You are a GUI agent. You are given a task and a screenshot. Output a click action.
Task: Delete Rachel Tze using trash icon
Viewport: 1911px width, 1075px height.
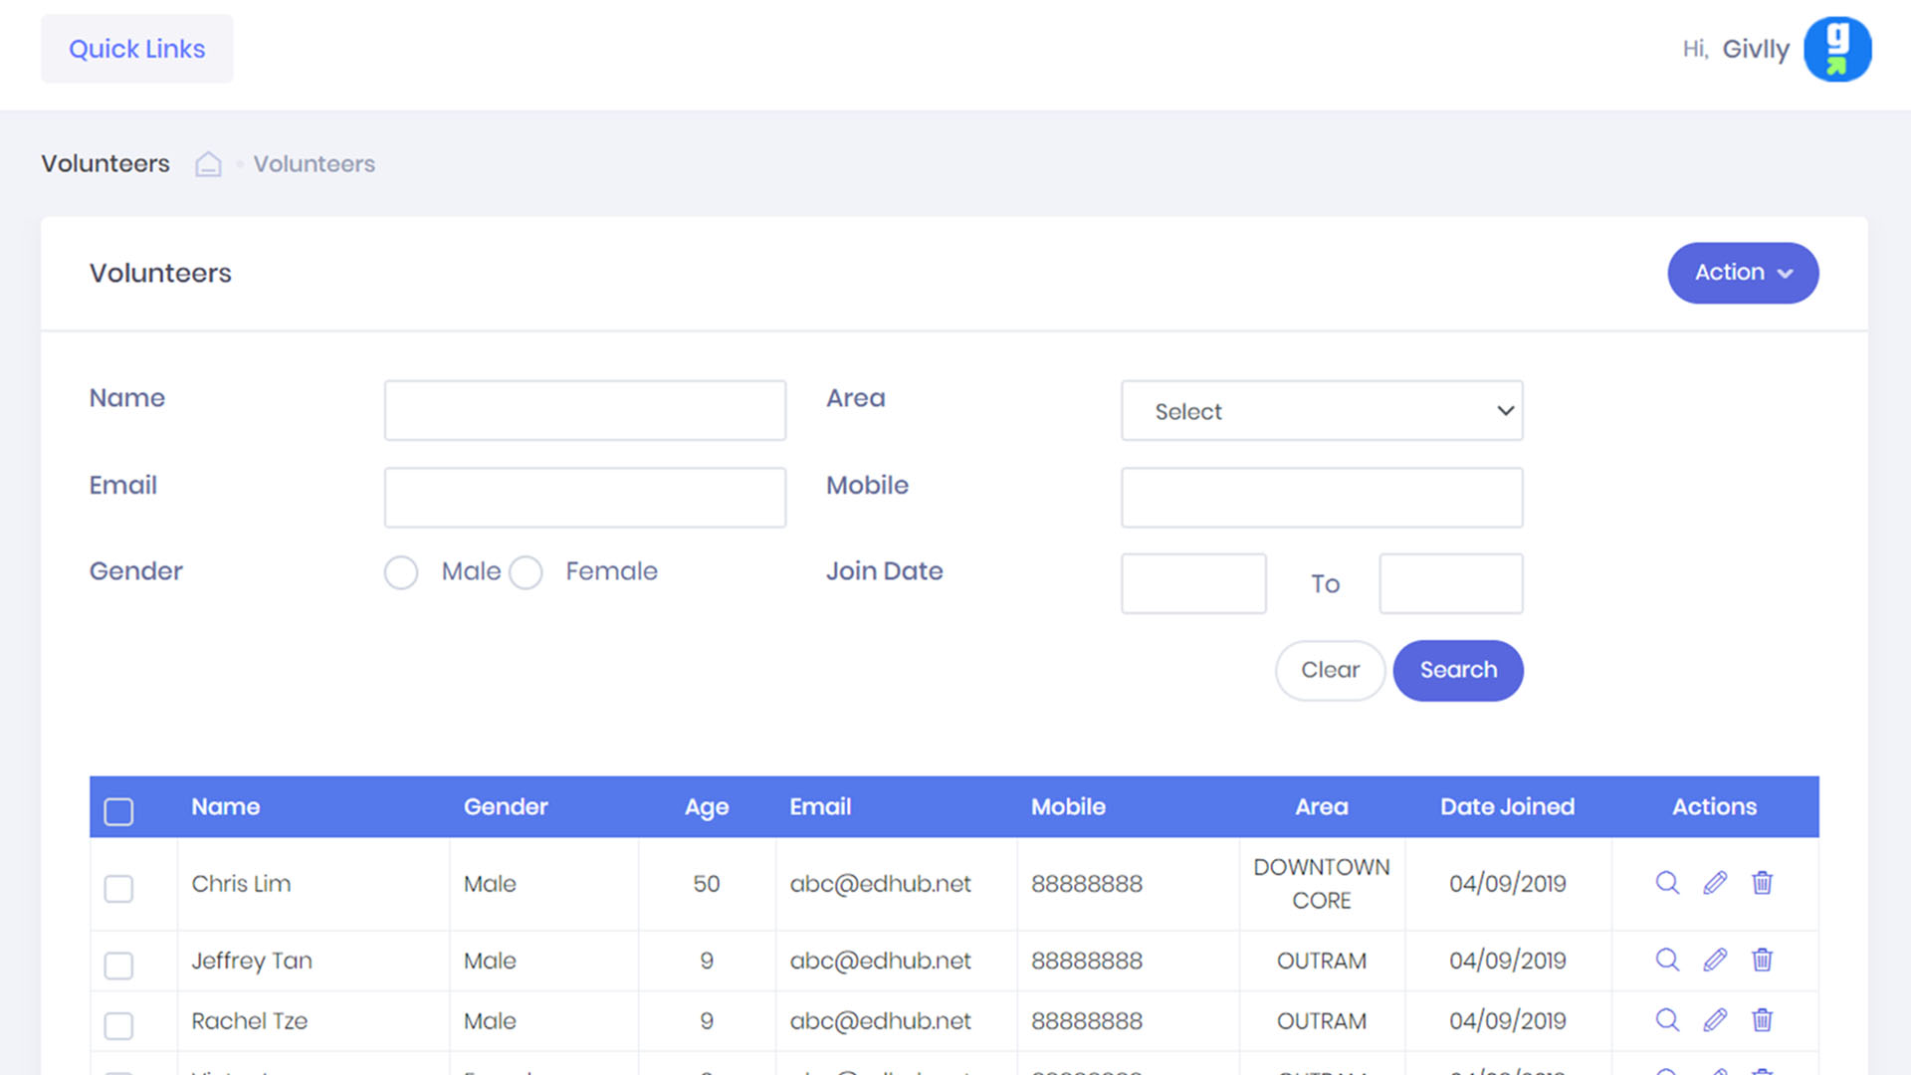coord(1762,1020)
